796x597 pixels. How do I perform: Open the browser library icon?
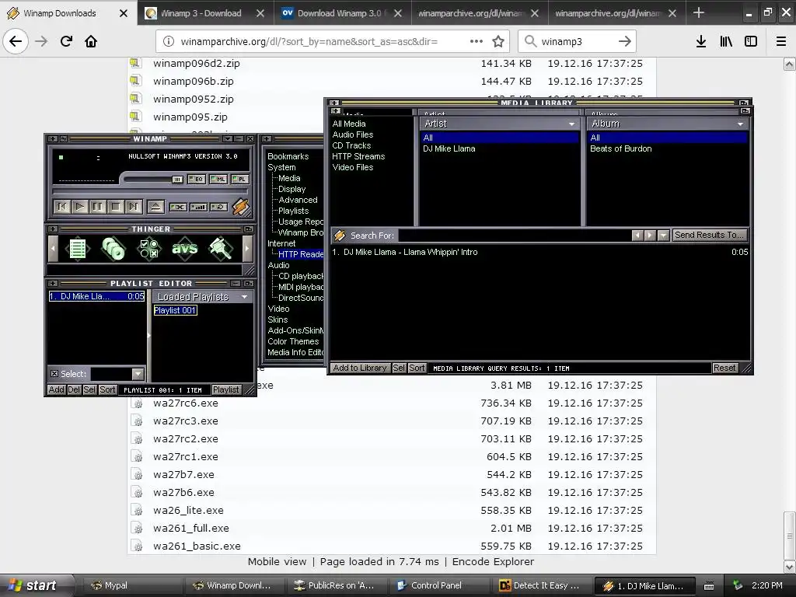tap(726, 42)
